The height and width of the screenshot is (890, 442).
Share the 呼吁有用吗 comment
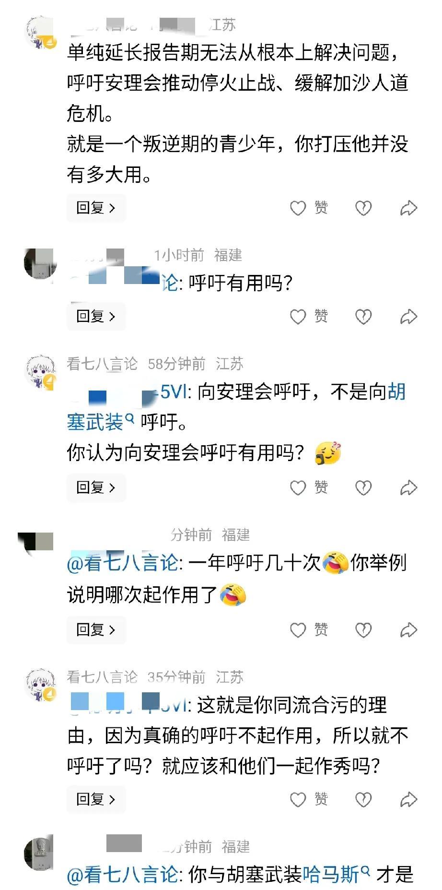(x=408, y=316)
